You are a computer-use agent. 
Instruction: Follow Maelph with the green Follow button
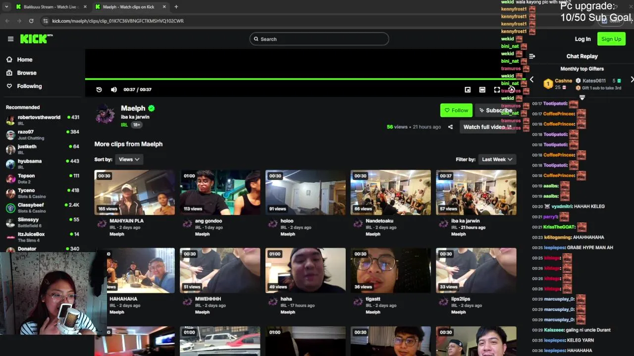click(456, 110)
